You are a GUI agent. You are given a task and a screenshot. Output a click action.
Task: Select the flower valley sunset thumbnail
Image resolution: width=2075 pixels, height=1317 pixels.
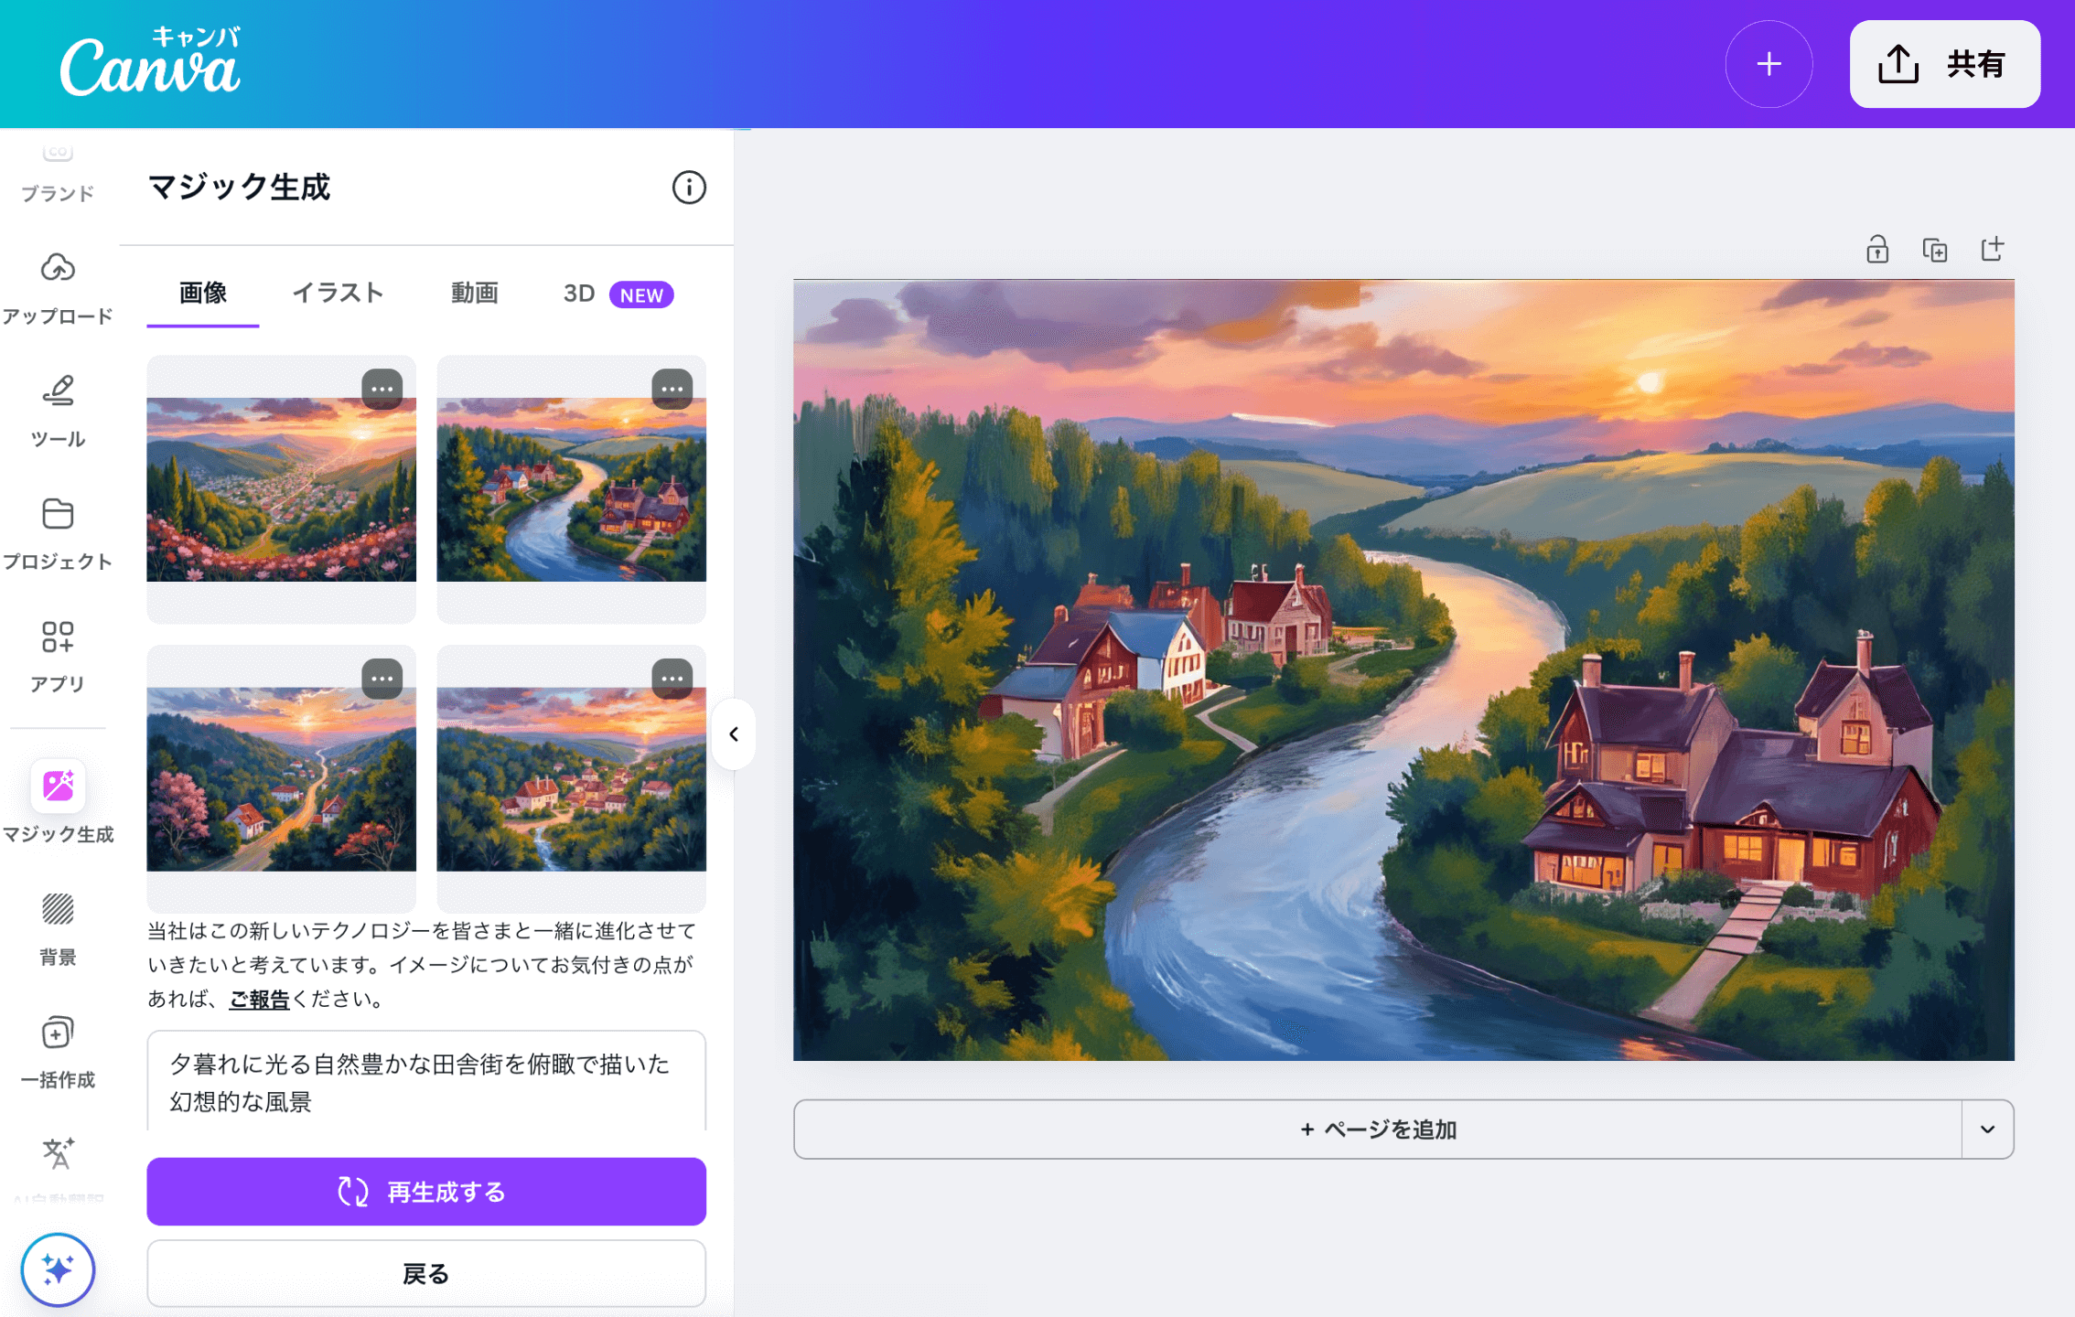(x=281, y=489)
